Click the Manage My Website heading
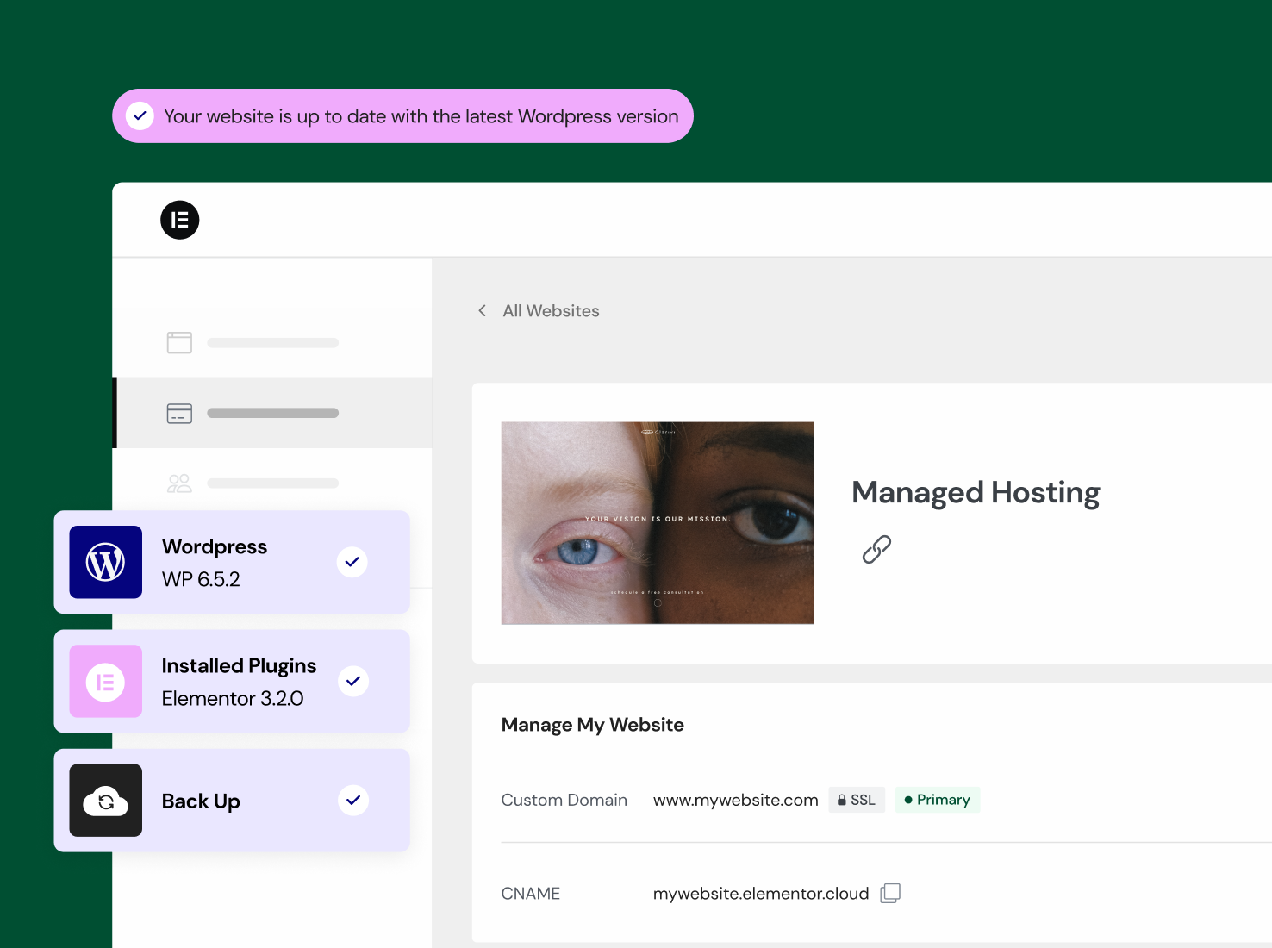The image size is (1272, 948). click(x=593, y=725)
